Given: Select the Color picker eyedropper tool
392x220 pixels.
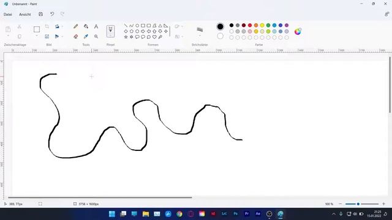Looking at the screenshot, I should pyautogui.click(x=86, y=37).
